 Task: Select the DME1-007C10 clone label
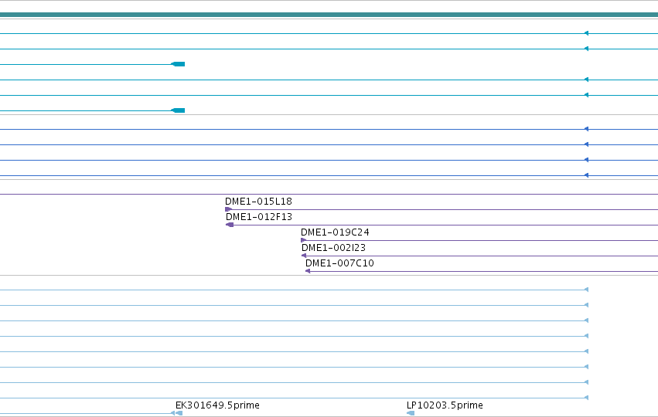click(339, 263)
